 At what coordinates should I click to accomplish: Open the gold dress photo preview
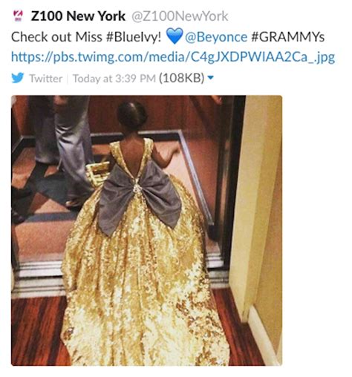[146, 230]
